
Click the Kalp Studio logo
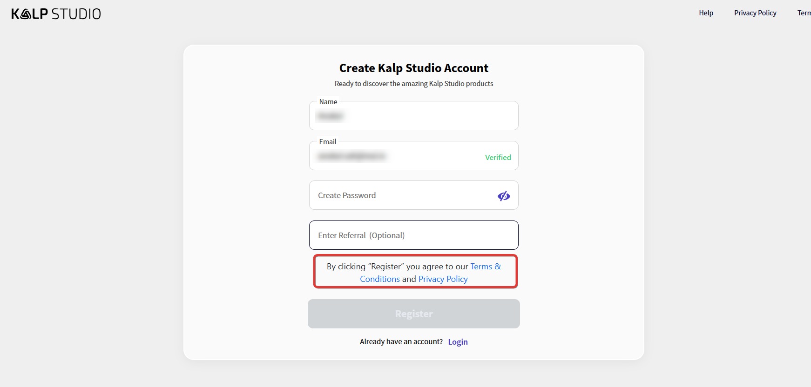[x=56, y=14]
